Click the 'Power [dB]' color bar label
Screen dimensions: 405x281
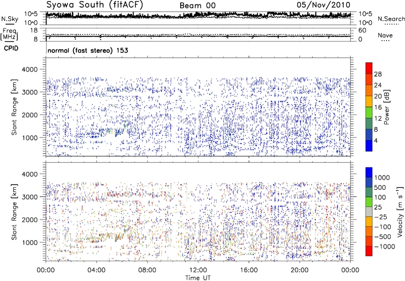[387, 107]
